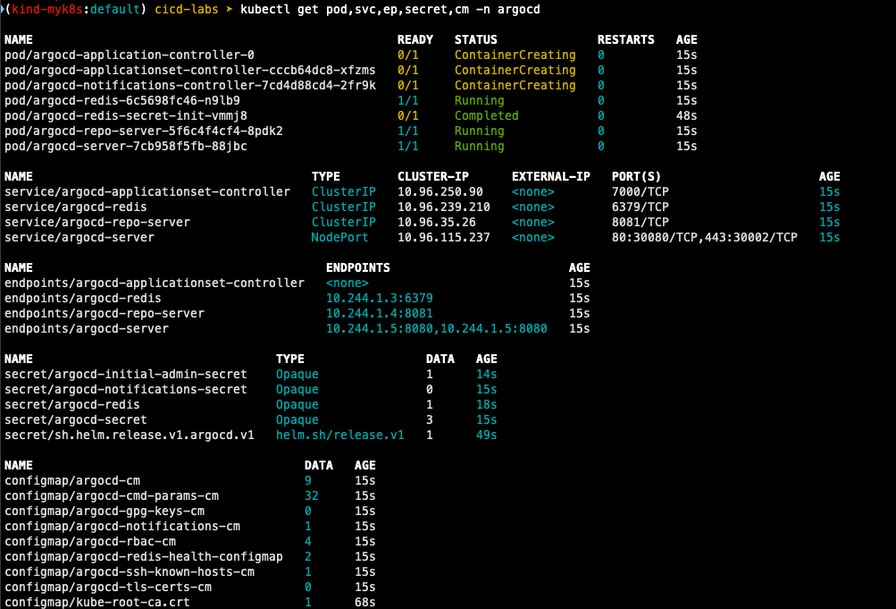896x609 pixels.
Task: Click endpoints/argocd-redis
Action: click(83, 298)
